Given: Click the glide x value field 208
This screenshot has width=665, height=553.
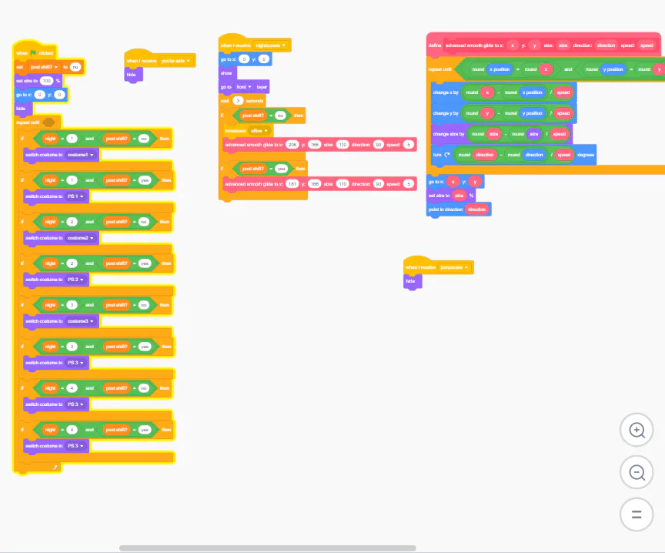Looking at the screenshot, I should point(292,145).
